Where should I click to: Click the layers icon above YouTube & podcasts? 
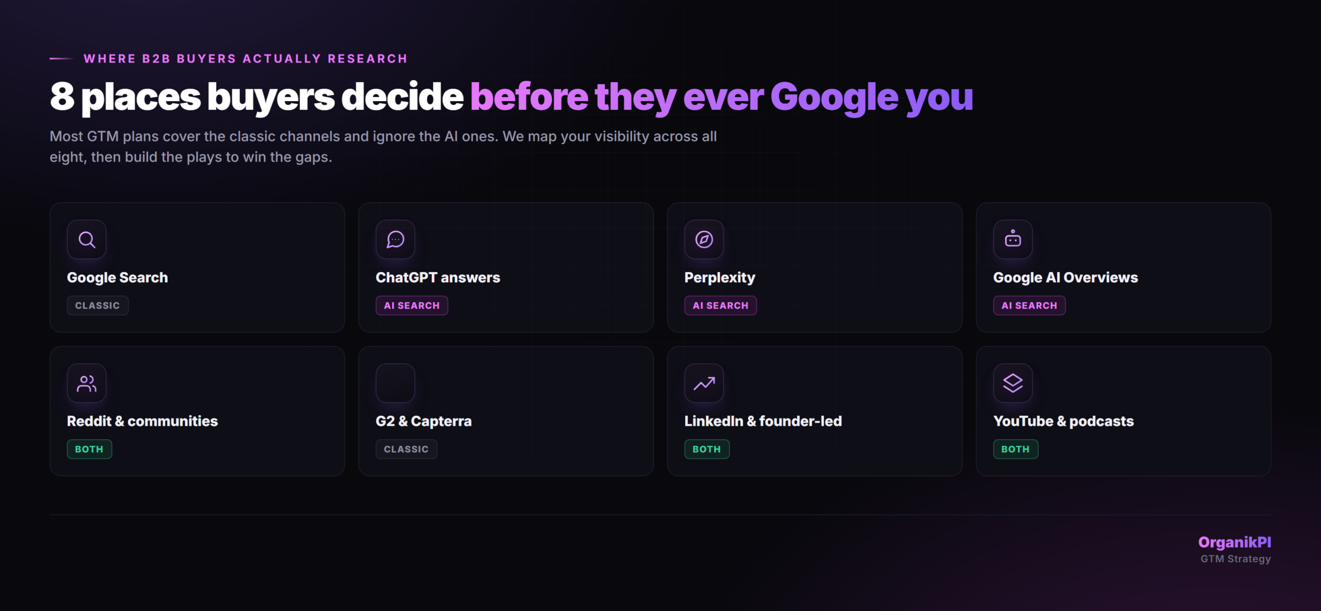click(1013, 383)
